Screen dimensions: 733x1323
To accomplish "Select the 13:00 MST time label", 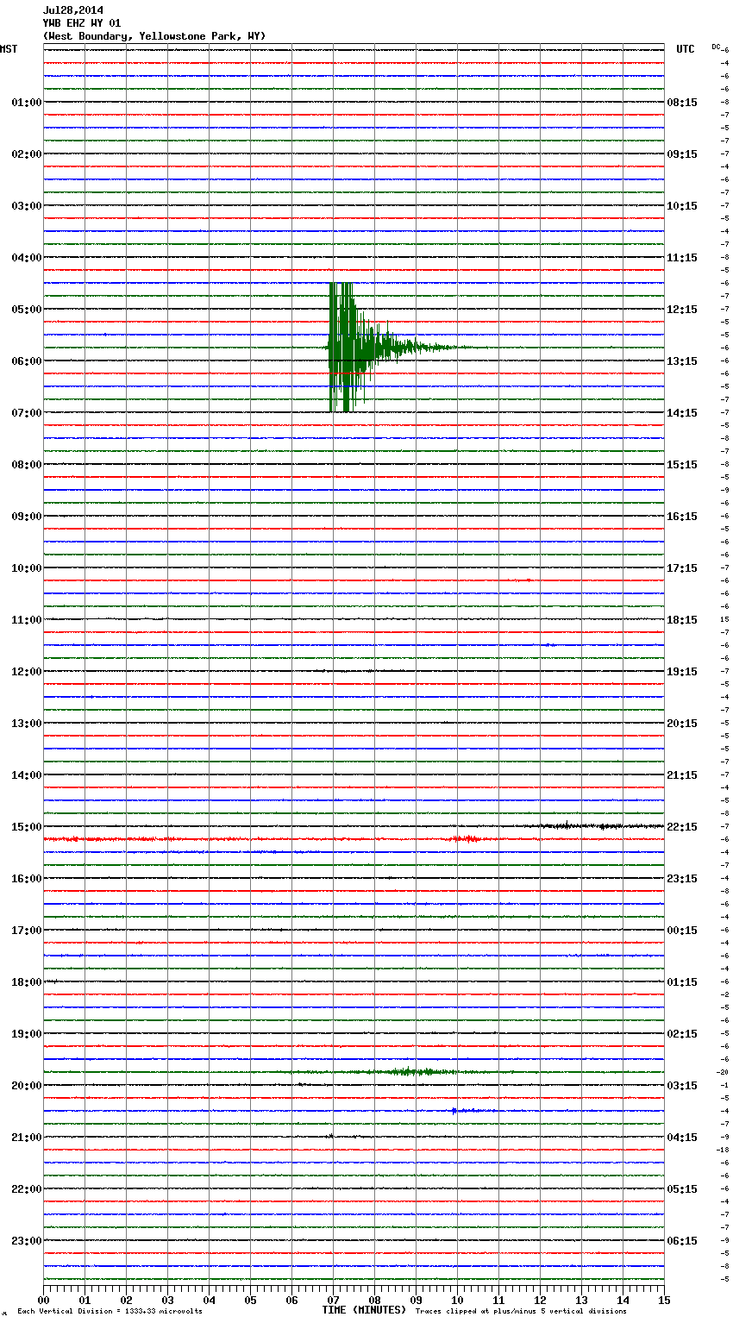I will pyautogui.click(x=27, y=724).
